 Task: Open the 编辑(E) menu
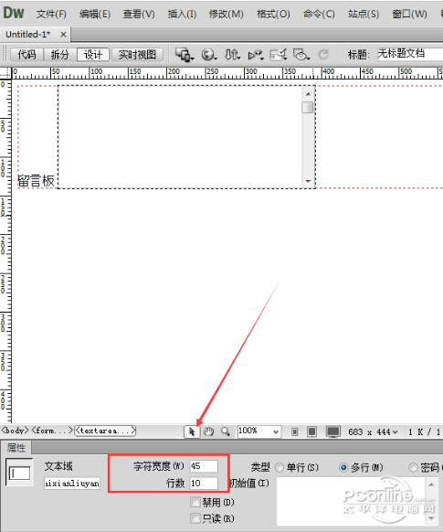(95, 14)
